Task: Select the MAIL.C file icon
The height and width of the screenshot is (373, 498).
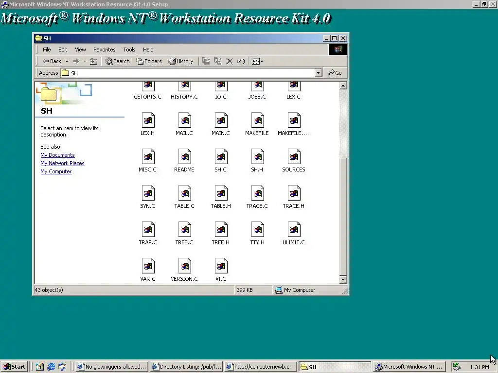Action: [x=184, y=124]
